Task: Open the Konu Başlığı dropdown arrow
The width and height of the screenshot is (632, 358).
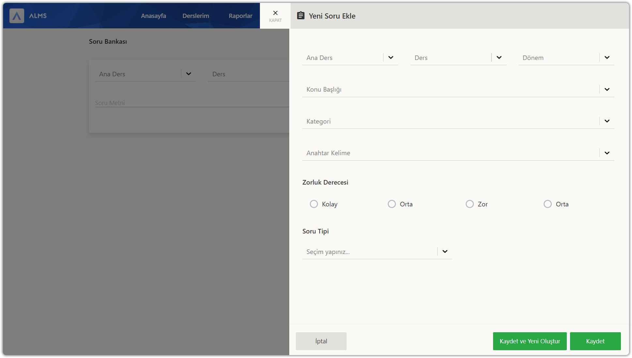Action: (607, 89)
